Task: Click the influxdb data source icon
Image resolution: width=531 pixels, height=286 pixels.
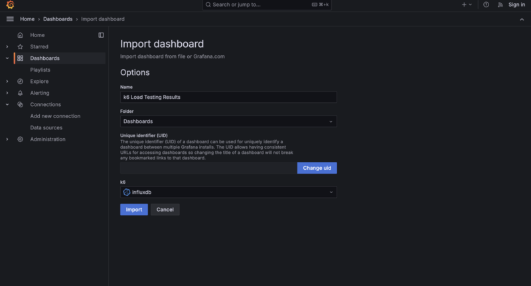Action: [127, 192]
